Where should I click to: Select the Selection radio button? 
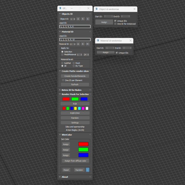[62, 52]
